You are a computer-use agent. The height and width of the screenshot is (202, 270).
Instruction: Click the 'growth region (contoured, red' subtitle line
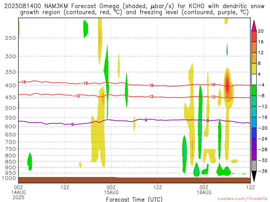click(x=134, y=12)
